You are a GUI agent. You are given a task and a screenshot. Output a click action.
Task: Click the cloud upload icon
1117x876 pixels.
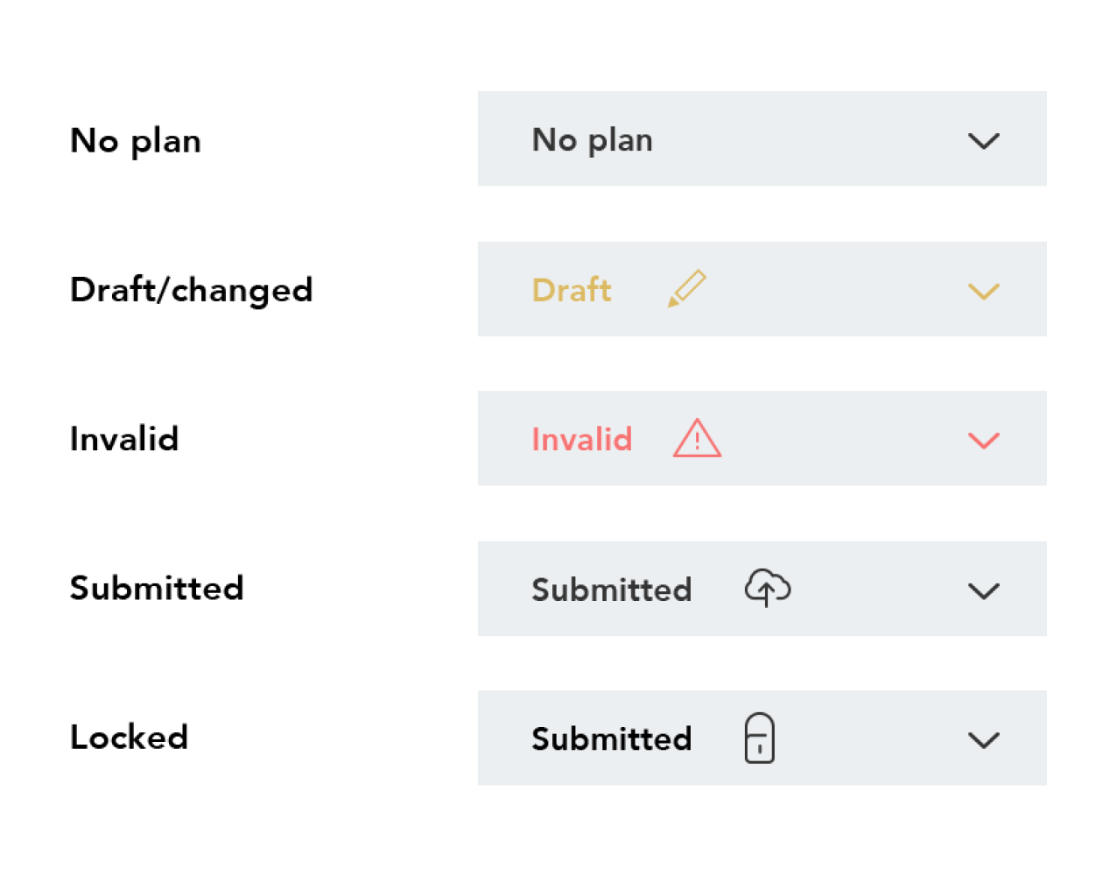768,587
